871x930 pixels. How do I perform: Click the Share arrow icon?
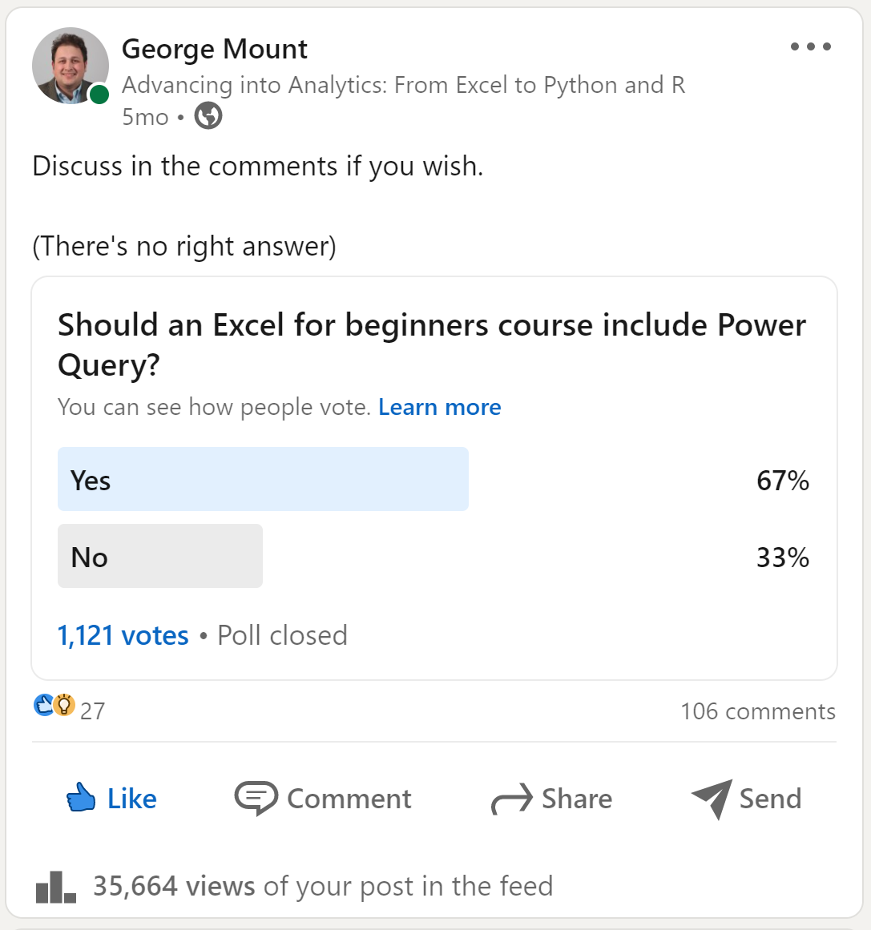pyautogui.click(x=511, y=799)
